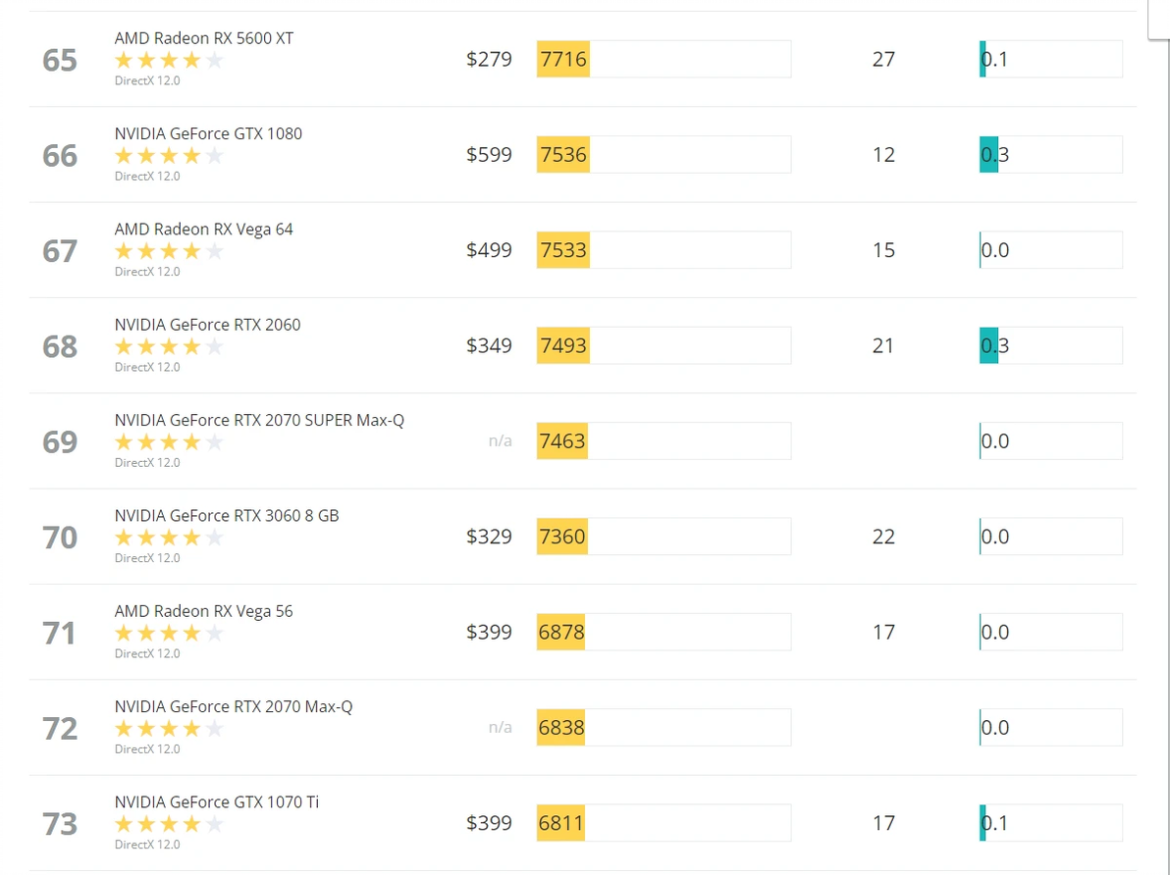Viewport: 1170px width, 875px height.
Task: Click the star rating under GTX 1070 Ti
Action: 169,824
